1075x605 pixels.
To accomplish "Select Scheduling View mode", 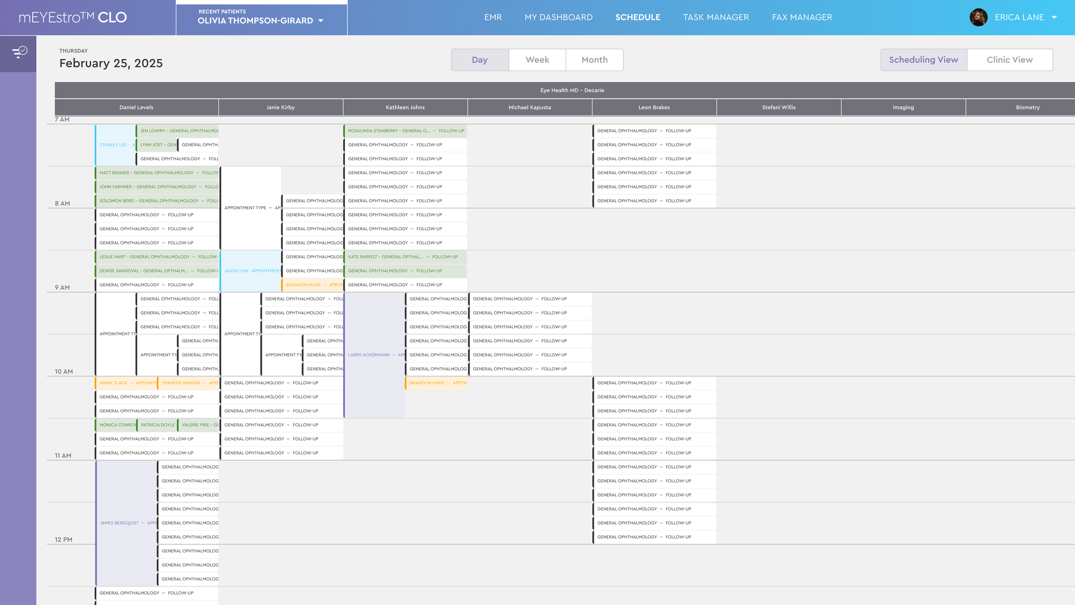I will click(923, 60).
